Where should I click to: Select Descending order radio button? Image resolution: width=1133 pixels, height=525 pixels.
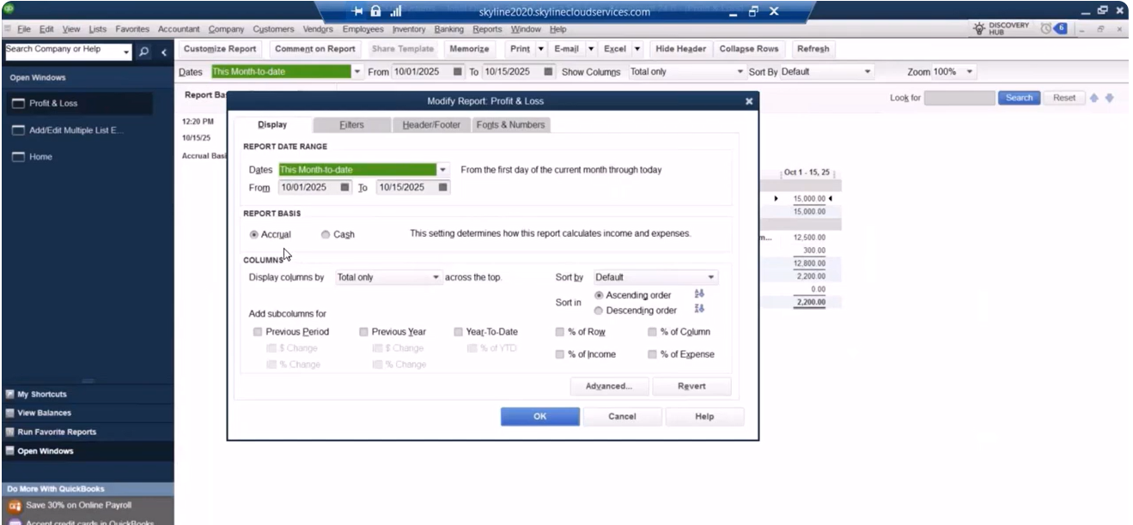pyautogui.click(x=599, y=311)
